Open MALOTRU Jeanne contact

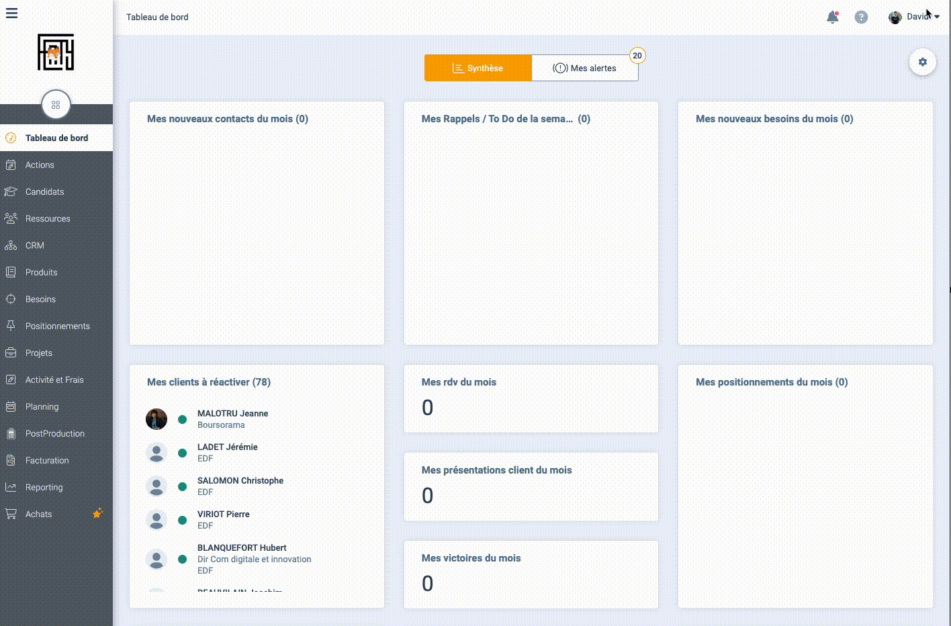tap(232, 414)
